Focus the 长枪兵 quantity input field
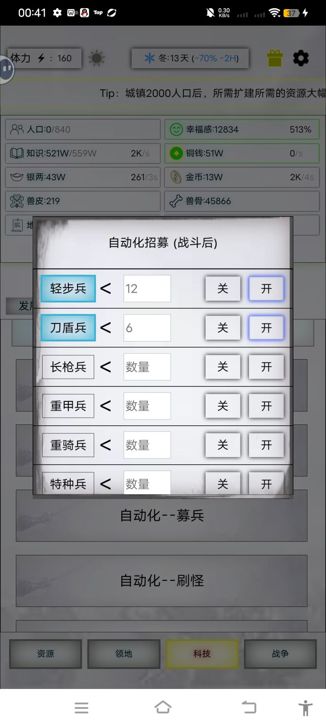 (x=147, y=367)
